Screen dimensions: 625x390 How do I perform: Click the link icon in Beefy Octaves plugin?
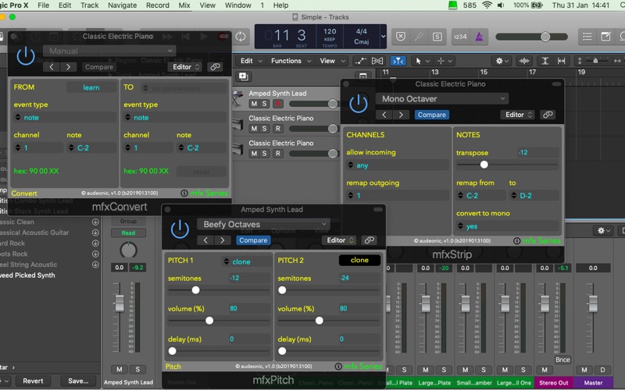(370, 240)
